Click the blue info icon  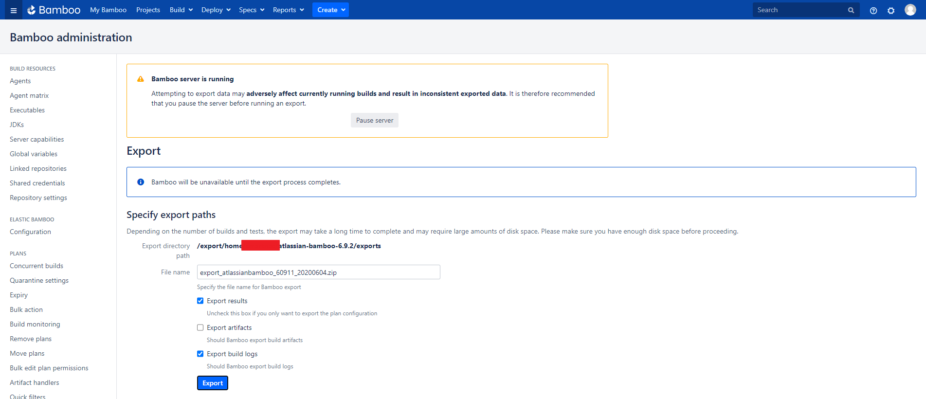pyautogui.click(x=141, y=182)
